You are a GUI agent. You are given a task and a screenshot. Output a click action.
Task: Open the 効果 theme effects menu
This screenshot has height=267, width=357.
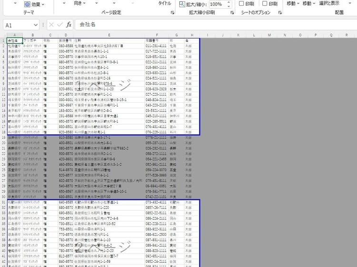click(x=34, y=4)
